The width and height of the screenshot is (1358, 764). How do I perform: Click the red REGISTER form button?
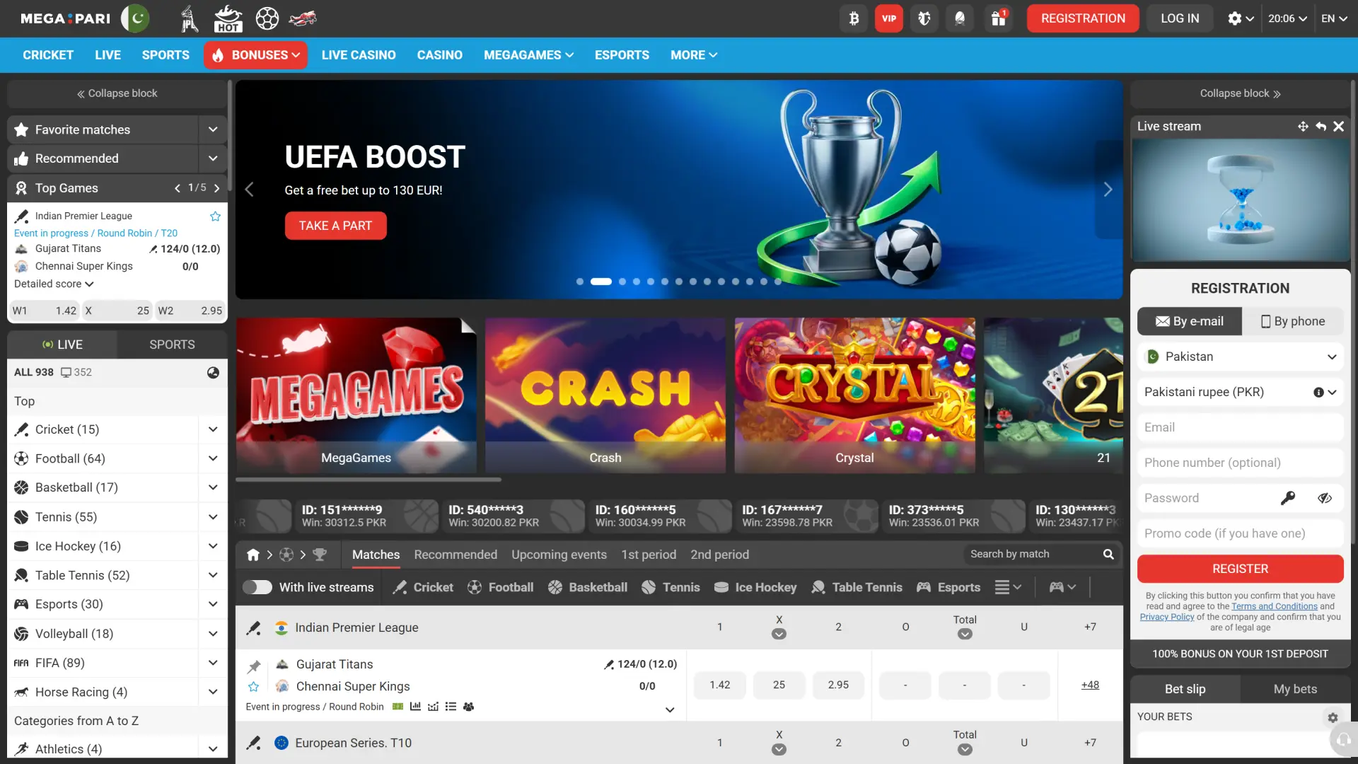pyautogui.click(x=1241, y=569)
